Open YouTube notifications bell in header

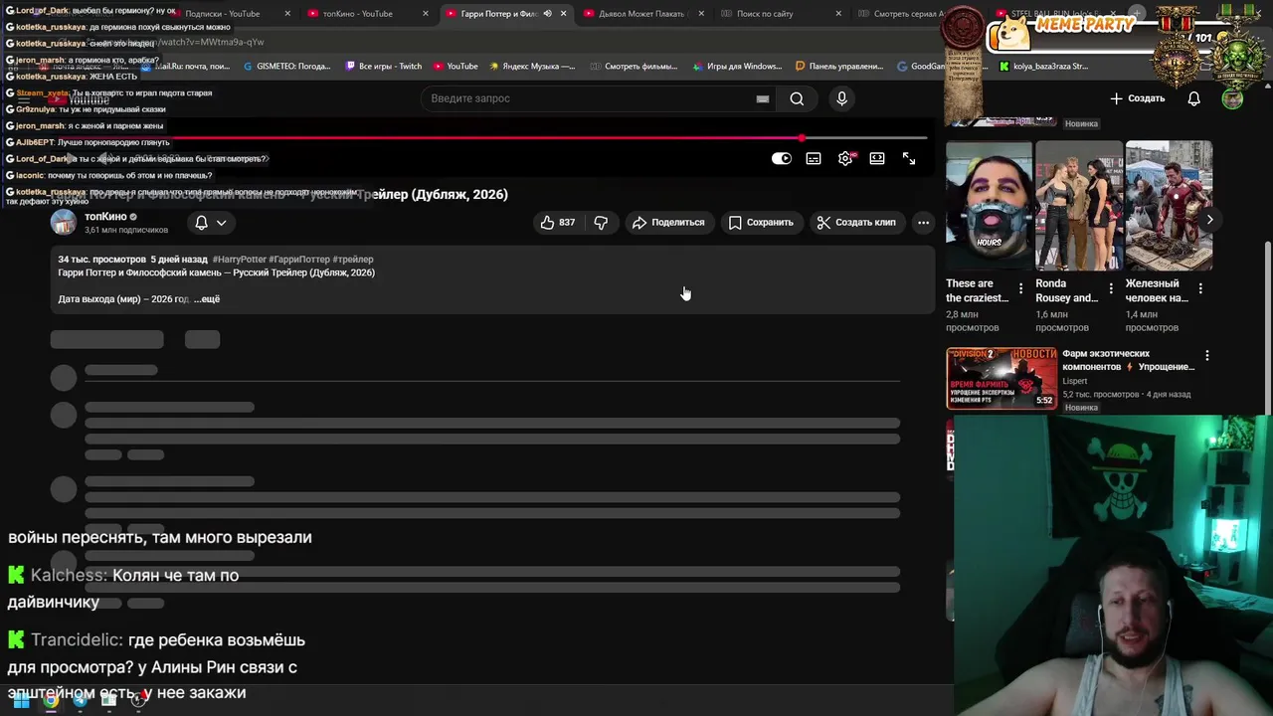1194,98
